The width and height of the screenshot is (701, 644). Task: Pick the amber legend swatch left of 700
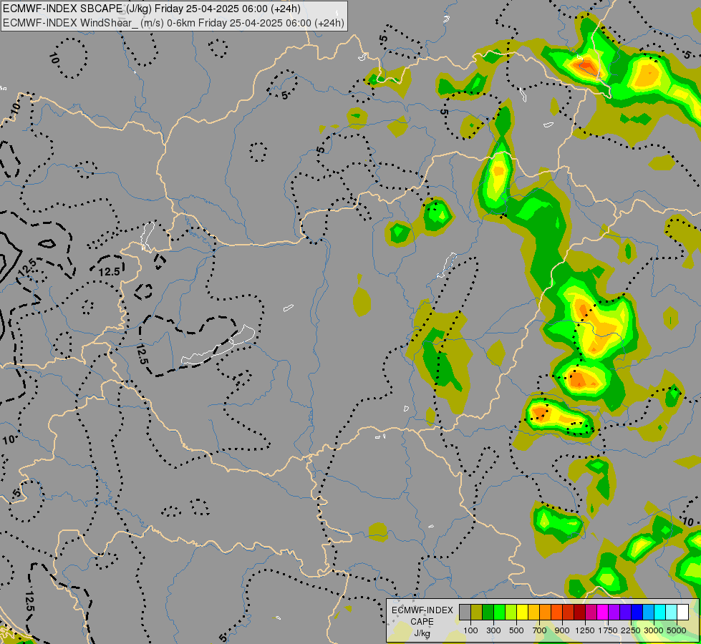533,613
